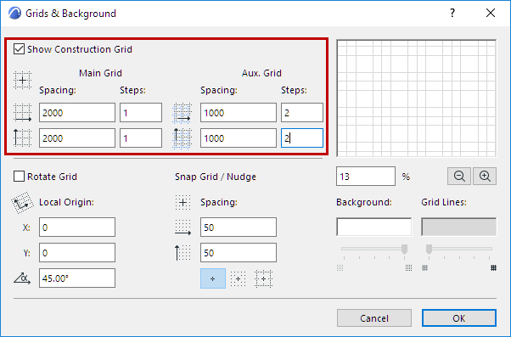Zoom in the grid preview
Viewport: 511px width, 337px height.
(x=485, y=177)
